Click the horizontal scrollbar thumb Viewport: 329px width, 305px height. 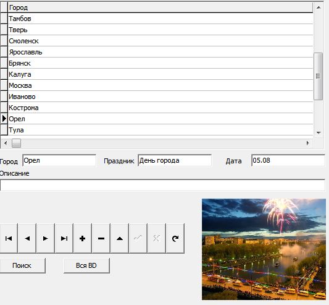point(16,144)
